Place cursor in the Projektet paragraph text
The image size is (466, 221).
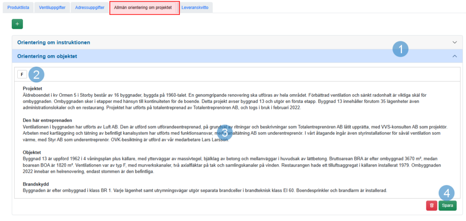182,101
